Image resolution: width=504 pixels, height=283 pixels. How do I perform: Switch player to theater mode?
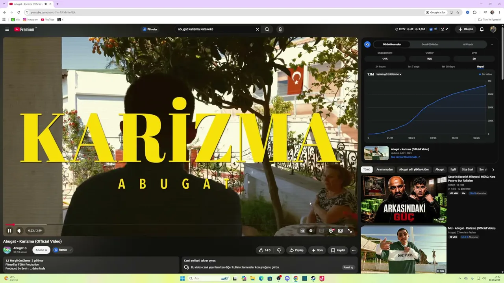(340, 231)
